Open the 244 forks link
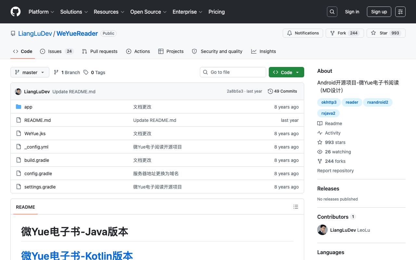This screenshot has height=260, width=416. 331,161
